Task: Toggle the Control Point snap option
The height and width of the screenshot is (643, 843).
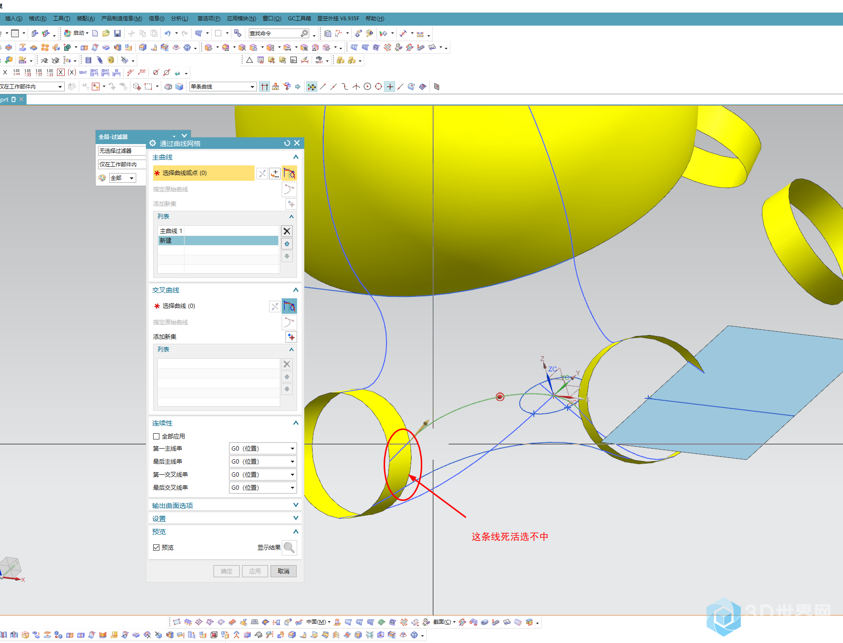Action: click(x=345, y=87)
